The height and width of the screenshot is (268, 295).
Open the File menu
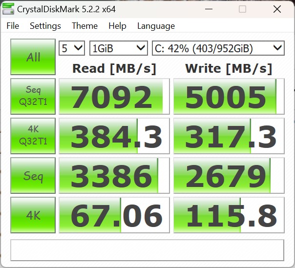(x=13, y=26)
